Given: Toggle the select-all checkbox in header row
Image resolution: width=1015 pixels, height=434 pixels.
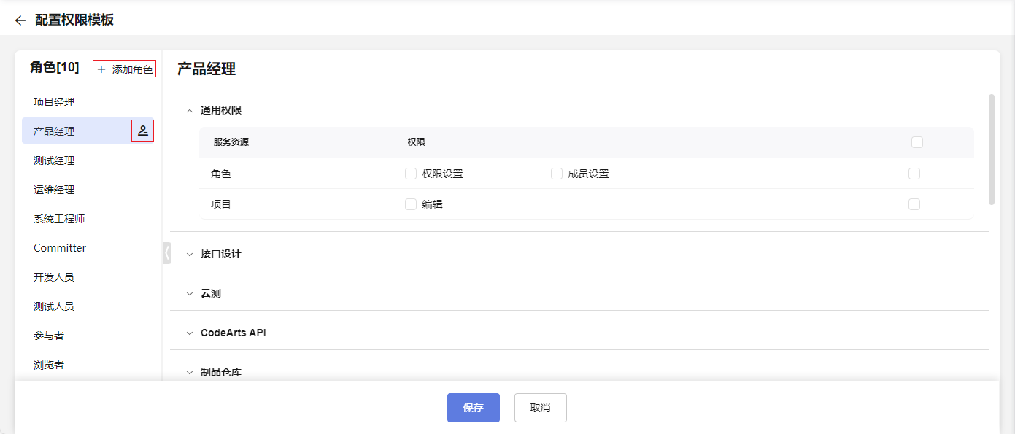Looking at the screenshot, I should (917, 142).
